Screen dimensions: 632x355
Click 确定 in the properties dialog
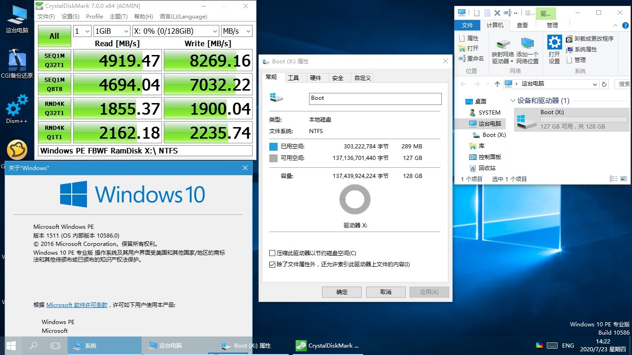[x=342, y=292]
